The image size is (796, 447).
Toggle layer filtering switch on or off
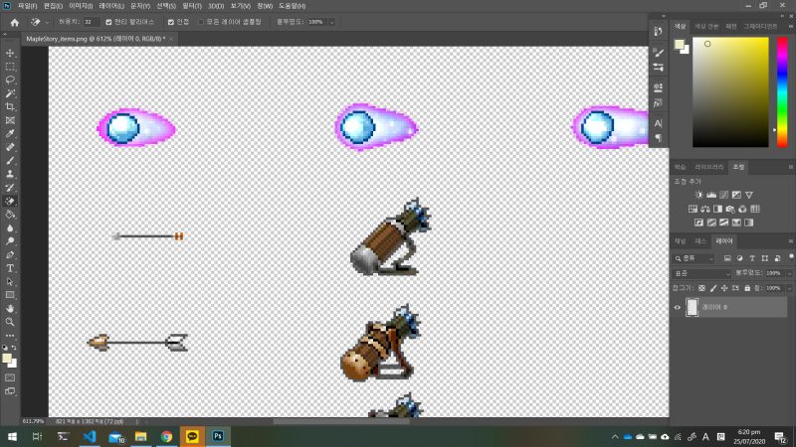pyautogui.click(x=791, y=257)
